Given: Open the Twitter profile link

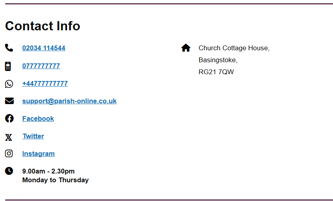Looking at the screenshot, I should pyautogui.click(x=33, y=136).
